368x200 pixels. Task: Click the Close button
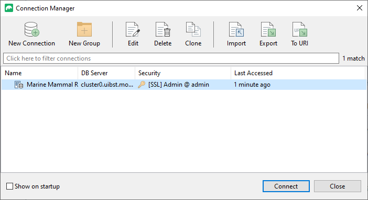coord(338,186)
